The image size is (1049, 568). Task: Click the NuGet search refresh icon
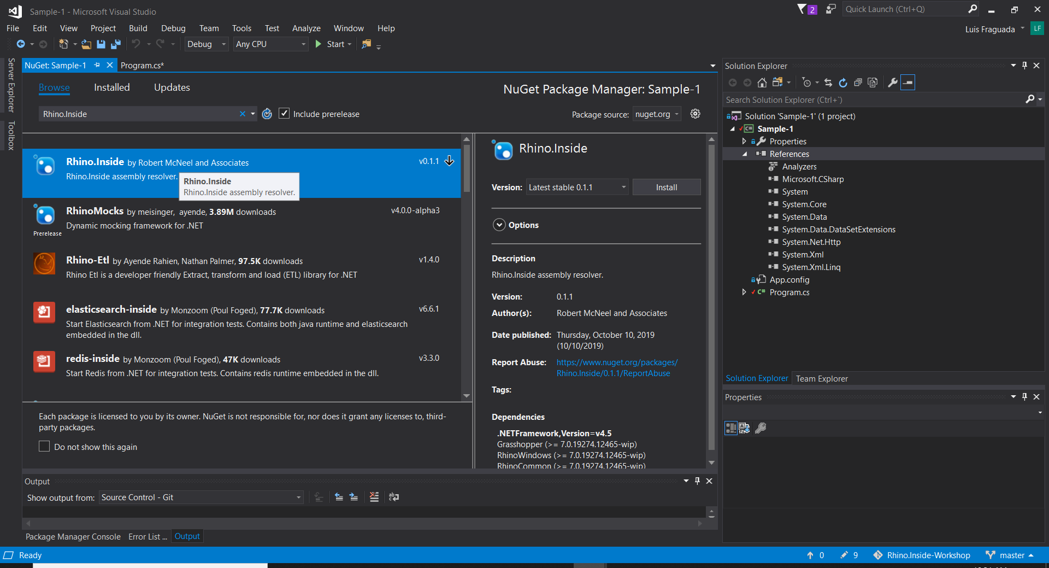click(267, 114)
